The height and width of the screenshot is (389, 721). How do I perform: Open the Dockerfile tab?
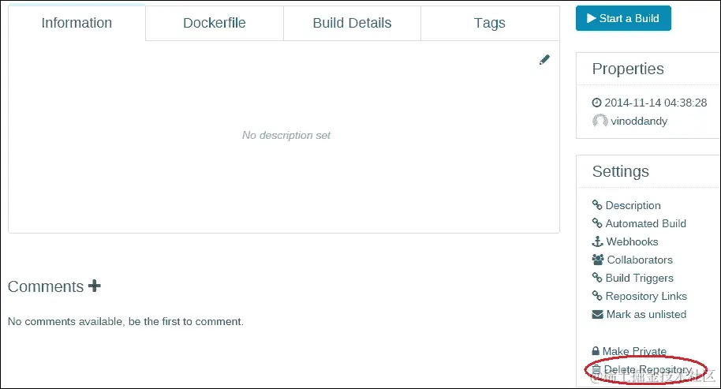[215, 23]
